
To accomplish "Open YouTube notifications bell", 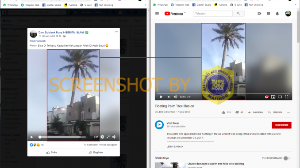I will point(277,14).
